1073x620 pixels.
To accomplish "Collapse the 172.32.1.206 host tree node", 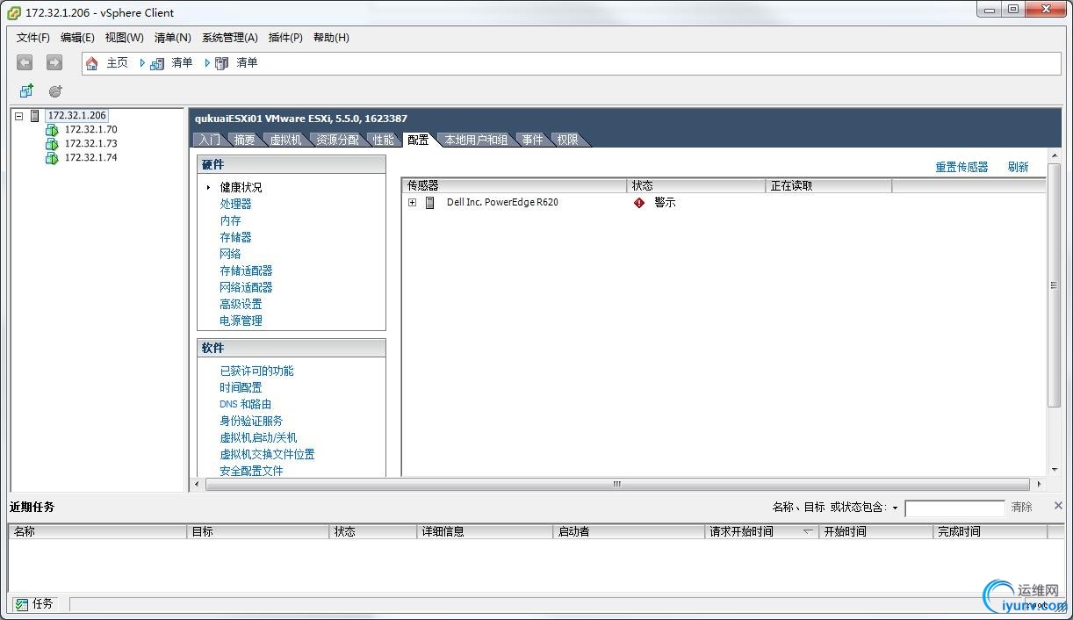I will 19,116.
